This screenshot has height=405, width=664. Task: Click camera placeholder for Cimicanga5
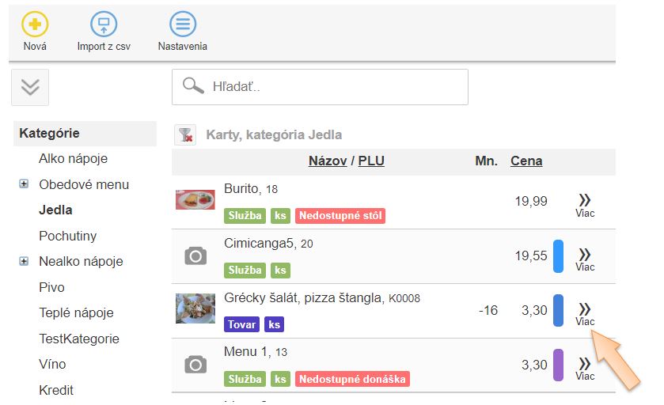[x=195, y=255]
